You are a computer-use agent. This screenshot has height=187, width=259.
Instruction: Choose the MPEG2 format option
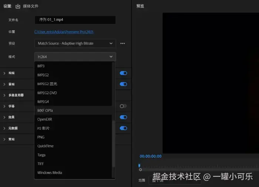click(x=73, y=75)
